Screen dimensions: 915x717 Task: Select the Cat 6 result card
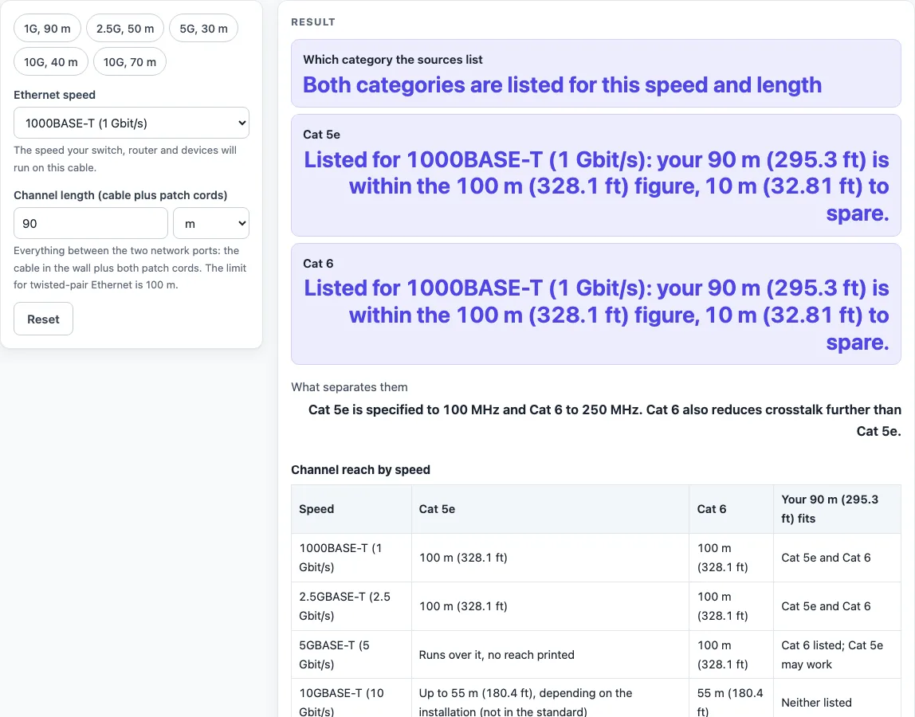[x=596, y=304]
